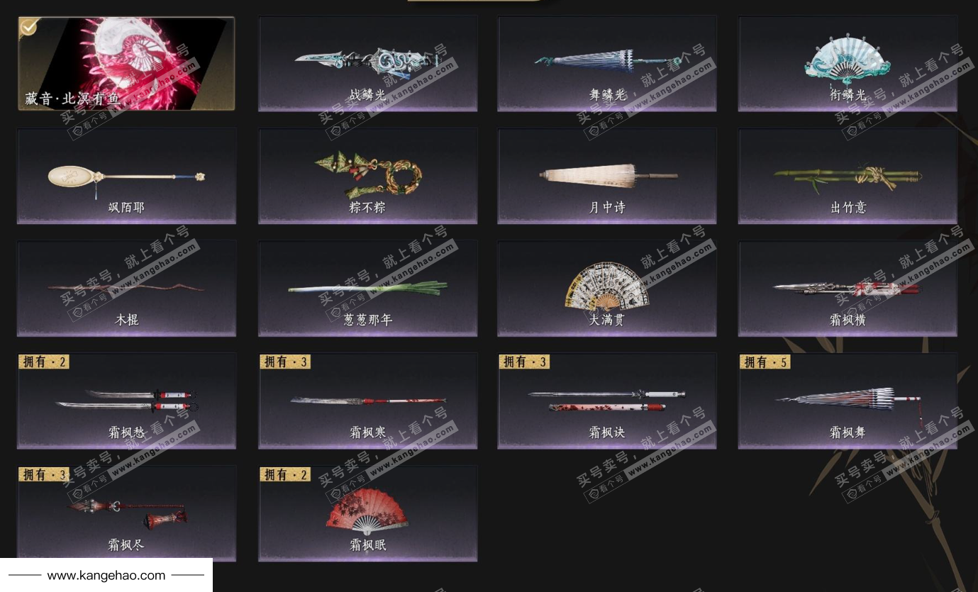Select the 霜枫愁 dual blades card
Screen dimensions: 978x592
point(127,401)
